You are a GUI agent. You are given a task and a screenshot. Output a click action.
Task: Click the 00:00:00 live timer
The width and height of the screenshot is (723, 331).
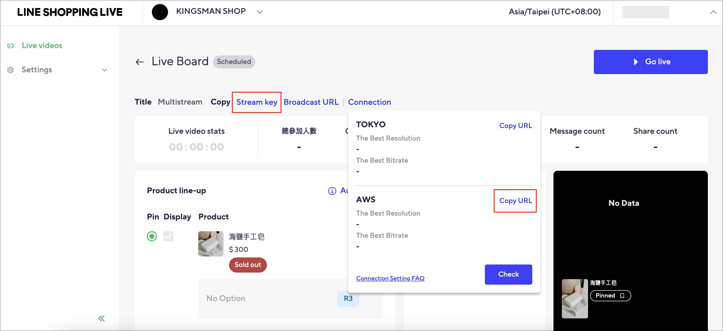(x=196, y=147)
